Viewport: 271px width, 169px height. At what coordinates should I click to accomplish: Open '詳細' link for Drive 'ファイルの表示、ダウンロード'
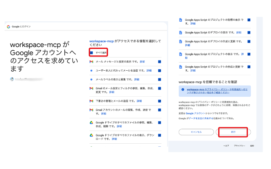click(x=114, y=139)
